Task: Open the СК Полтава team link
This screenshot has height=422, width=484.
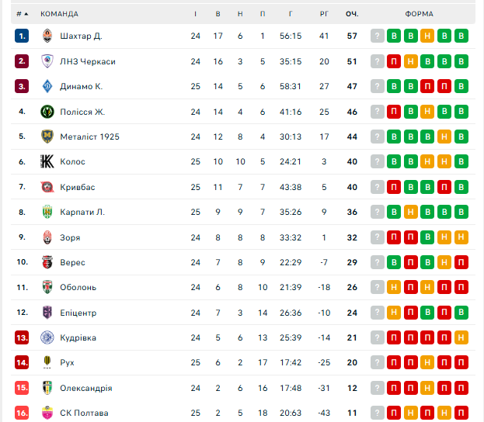Action: (84, 413)
